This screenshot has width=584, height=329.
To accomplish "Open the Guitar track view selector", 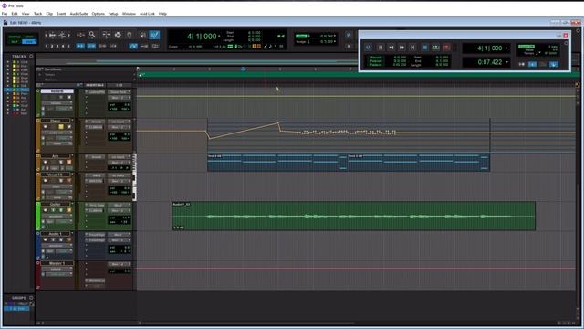I will [57, 217].
